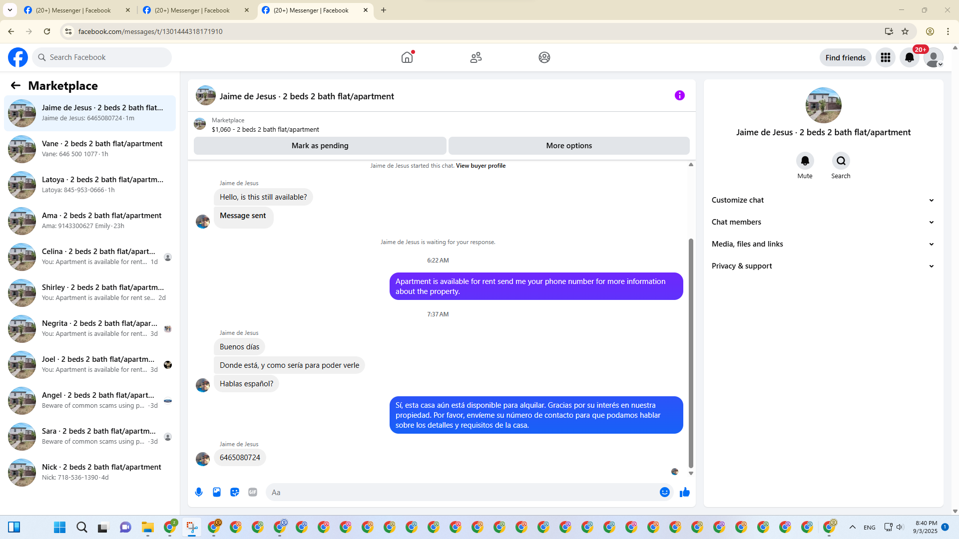Click the phone number message 6465080724
Image resolution: width=959 pixels, height=539 pixels.
(x=240, y=458)
